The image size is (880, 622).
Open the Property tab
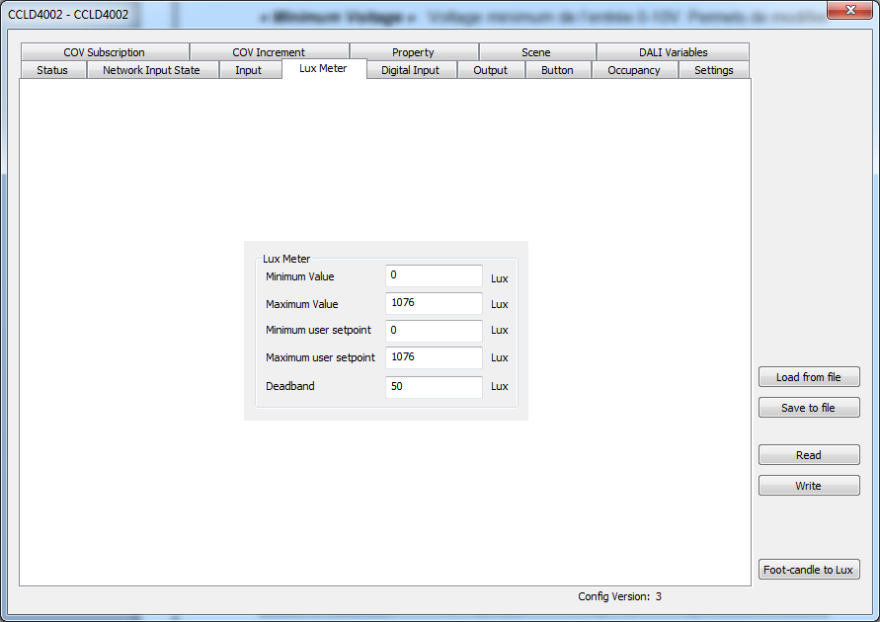[414, 52]
